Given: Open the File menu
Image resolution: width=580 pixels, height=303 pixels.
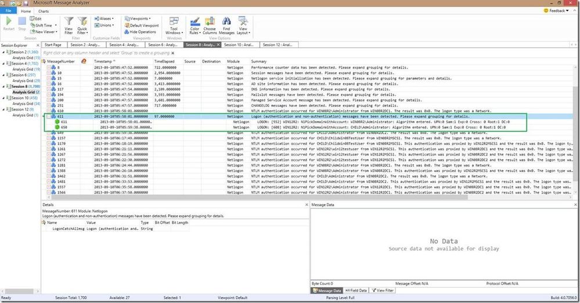Looking at the screenshot, I should click(8, 10).
